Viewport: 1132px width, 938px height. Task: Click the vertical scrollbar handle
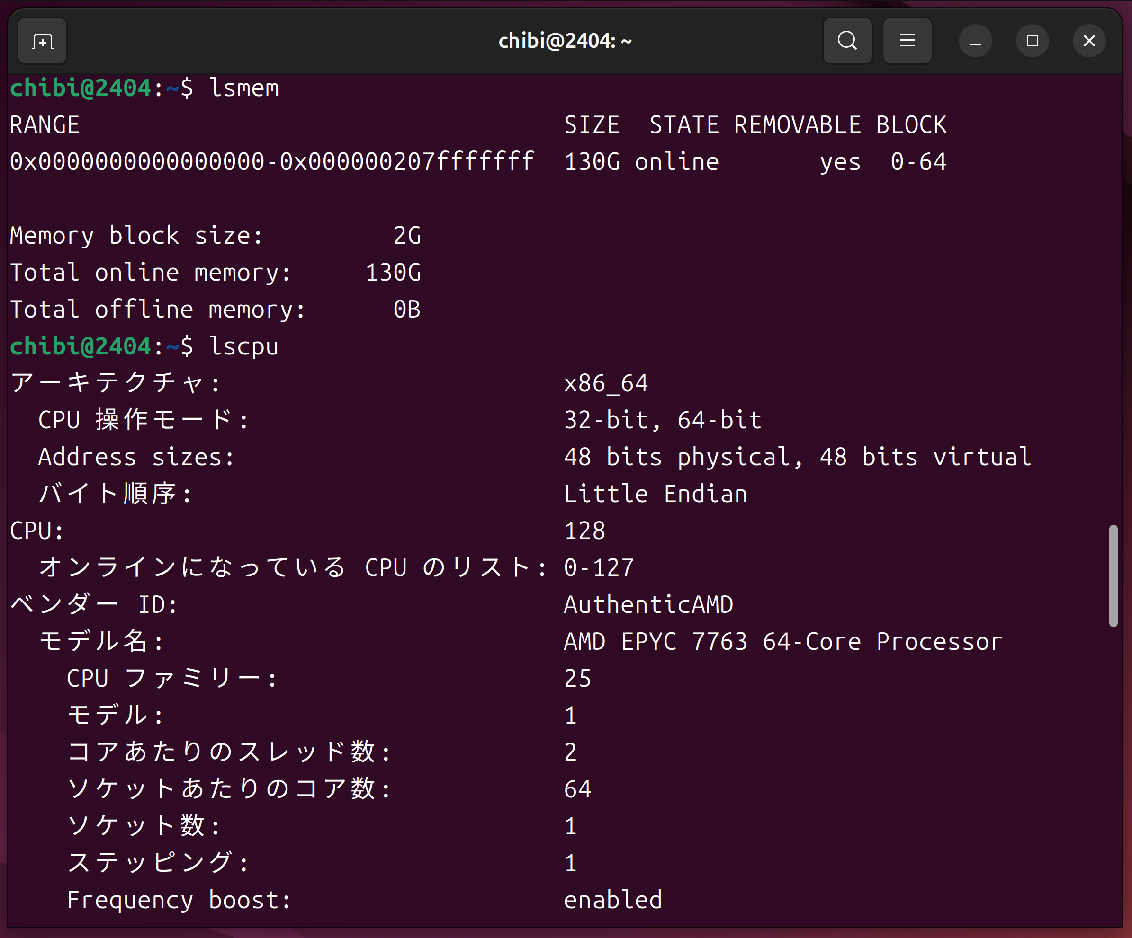tap(1113, 575)
